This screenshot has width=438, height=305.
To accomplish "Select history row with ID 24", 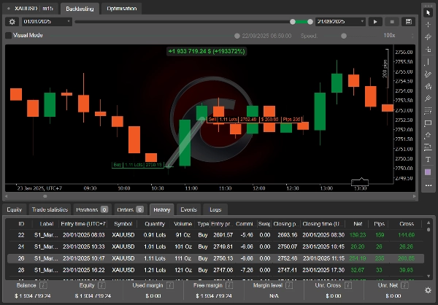I will [215, 247].
